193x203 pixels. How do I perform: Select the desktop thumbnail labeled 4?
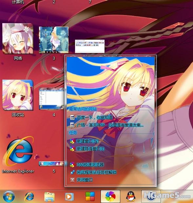pos(52,98)
